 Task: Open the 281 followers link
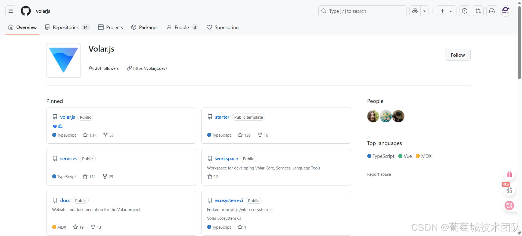pos(104,68)
